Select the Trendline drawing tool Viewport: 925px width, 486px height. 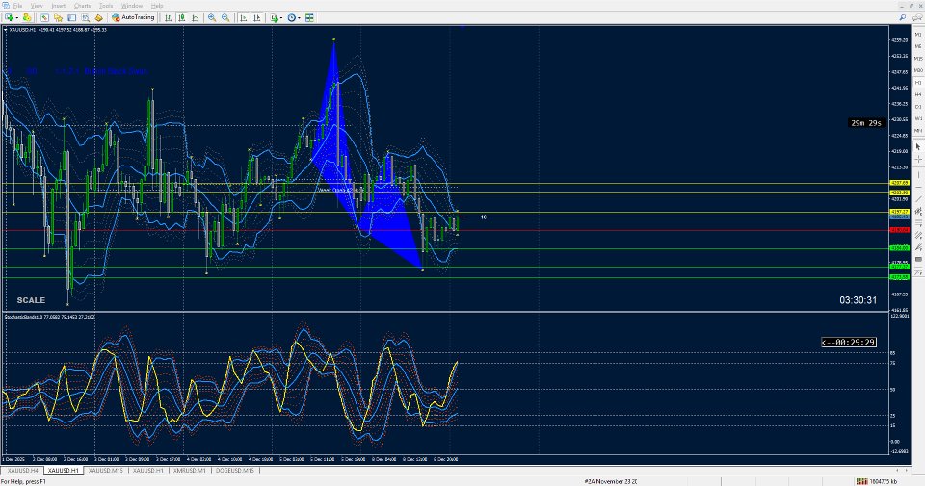918,198
